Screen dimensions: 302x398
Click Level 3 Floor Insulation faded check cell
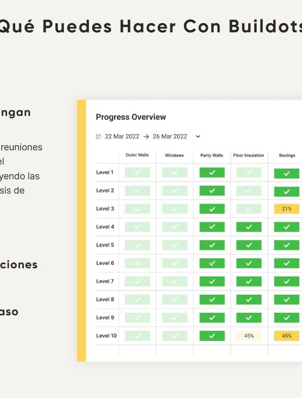click(249, 209)
